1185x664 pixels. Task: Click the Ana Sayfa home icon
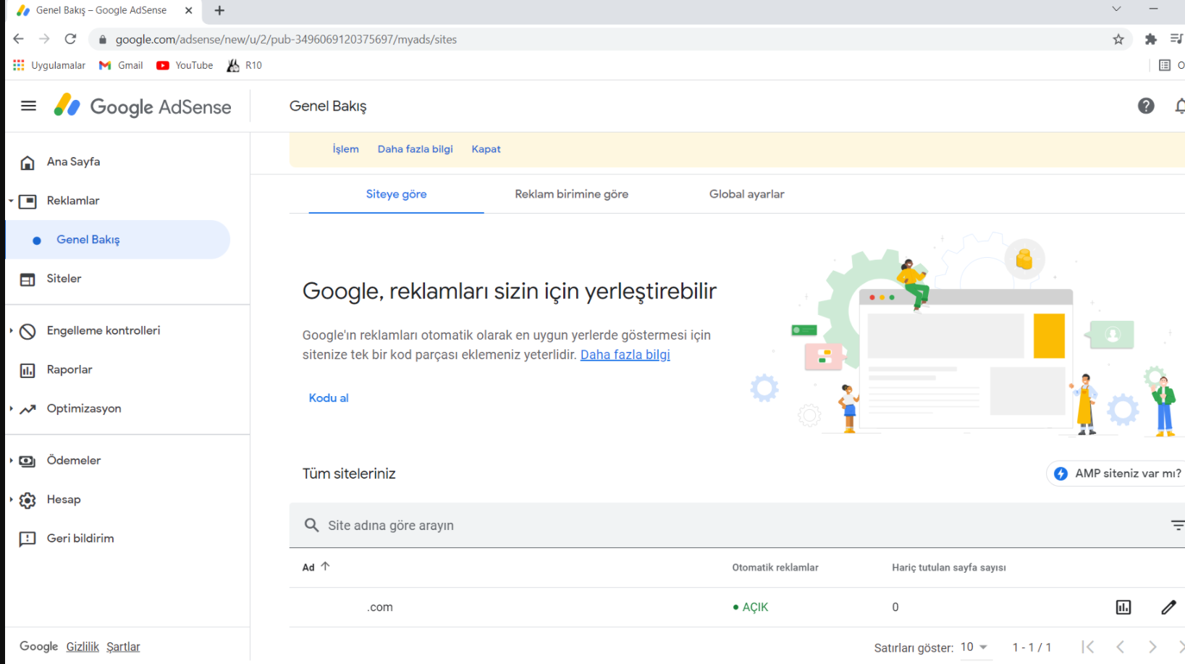click(28, 162)
